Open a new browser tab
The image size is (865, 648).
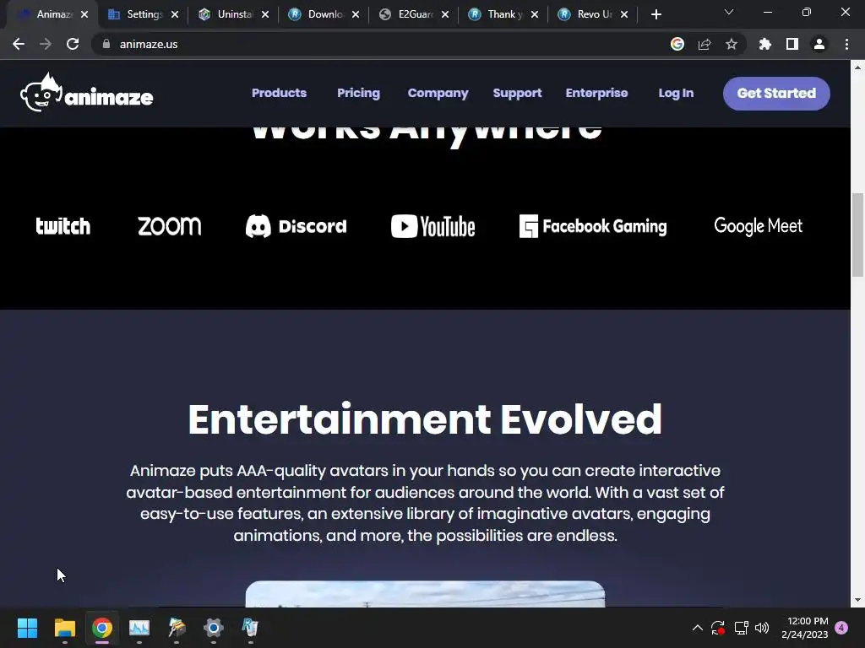[656, 14]
